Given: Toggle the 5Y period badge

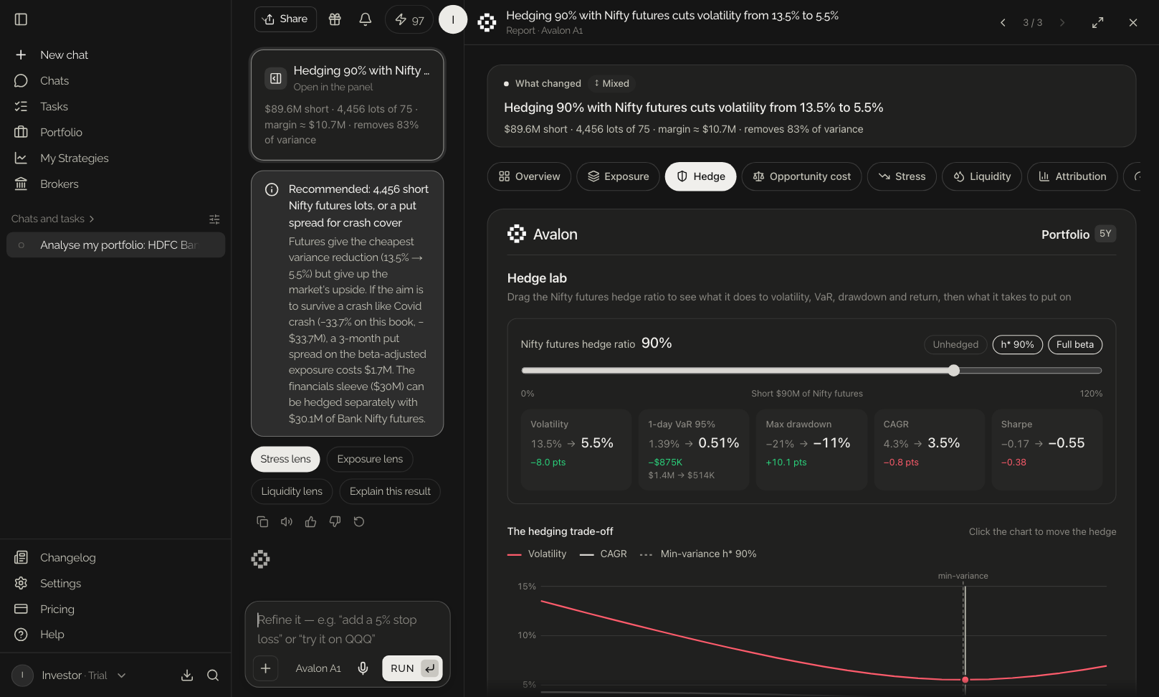Looking at the screenshot, I should pyautogui.click(x=1105, y=234).
